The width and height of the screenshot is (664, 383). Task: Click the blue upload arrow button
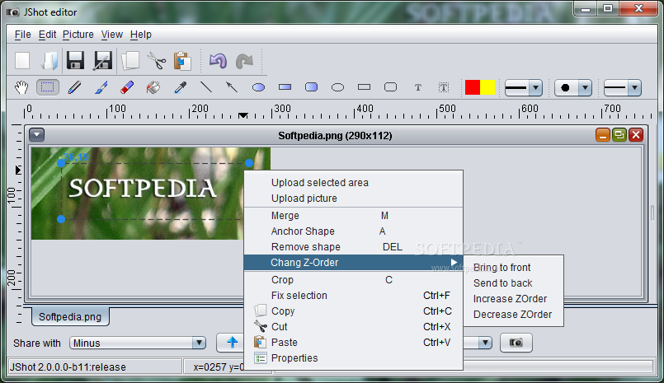232,342
